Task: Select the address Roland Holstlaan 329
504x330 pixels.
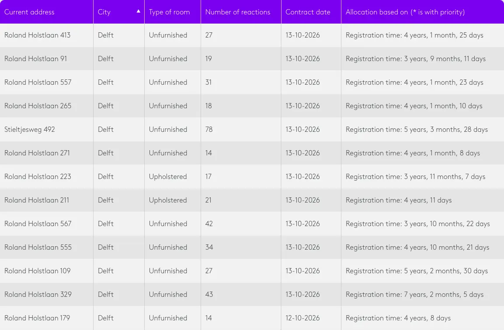Action: (38, 294)
